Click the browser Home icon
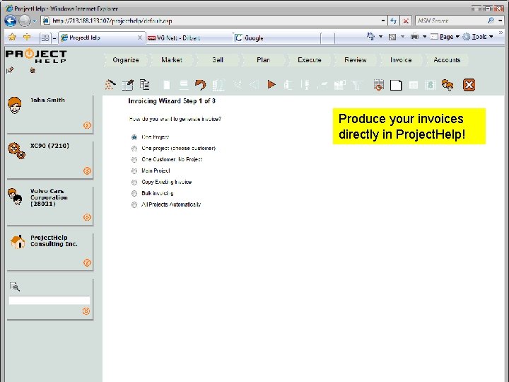 (x=370, y=36)
